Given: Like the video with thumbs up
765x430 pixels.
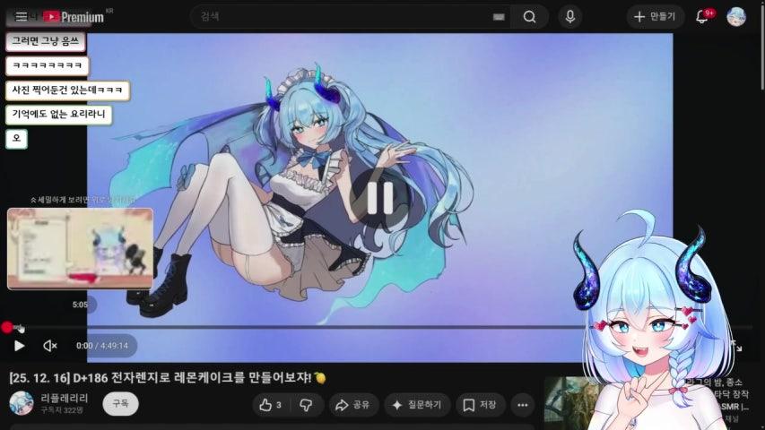Looking at the screenshot, I should click(271, 405).
